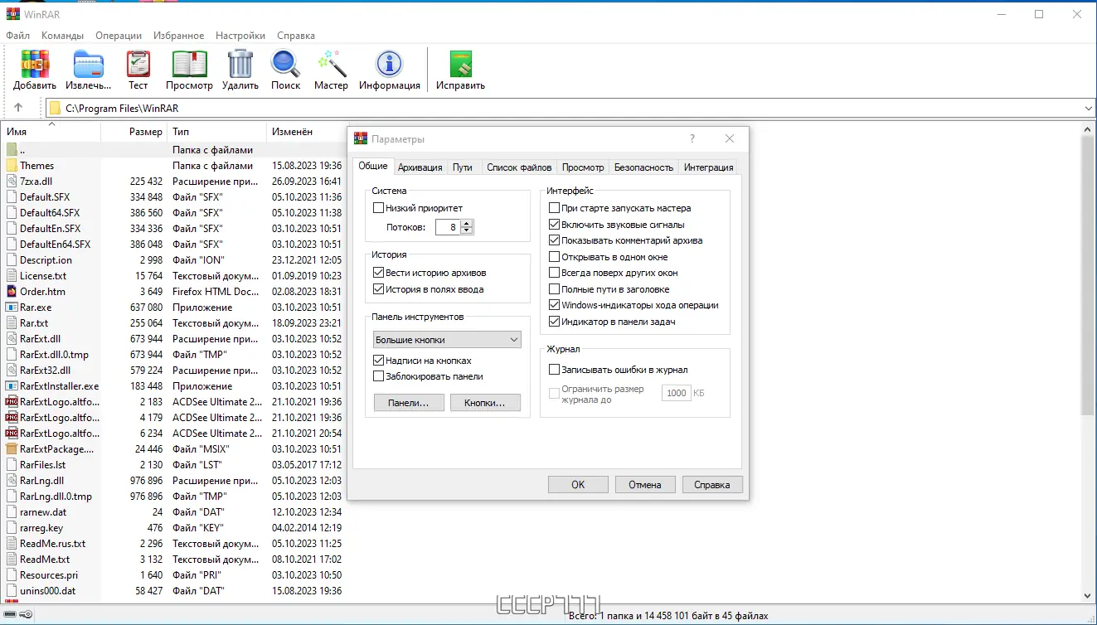
Task: Enable Записывать ошибки в журнал
Action: (x=555, y=370)
